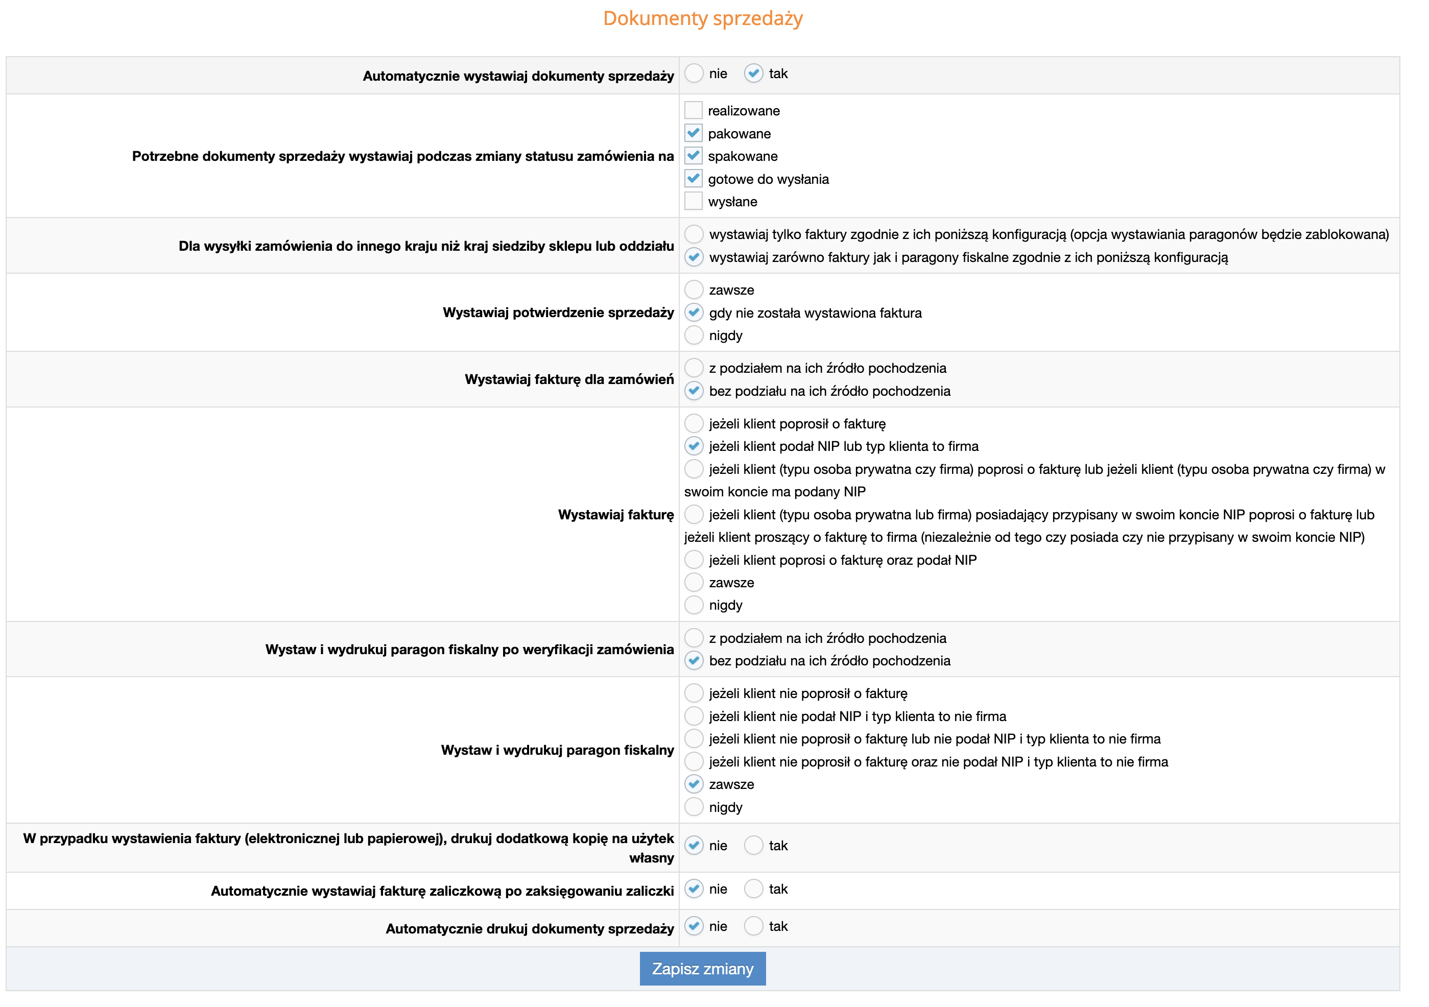Screen dimensions: 1429x1007
Task: Select 'wystawiaj tylko faktury' for foreign shipping
Action: coord(693,233)
